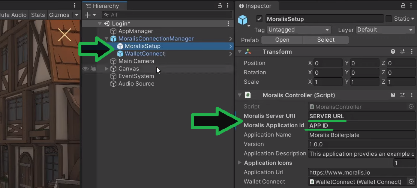
Task: Edit the MoralisSetup object name field
Action: 324,19
